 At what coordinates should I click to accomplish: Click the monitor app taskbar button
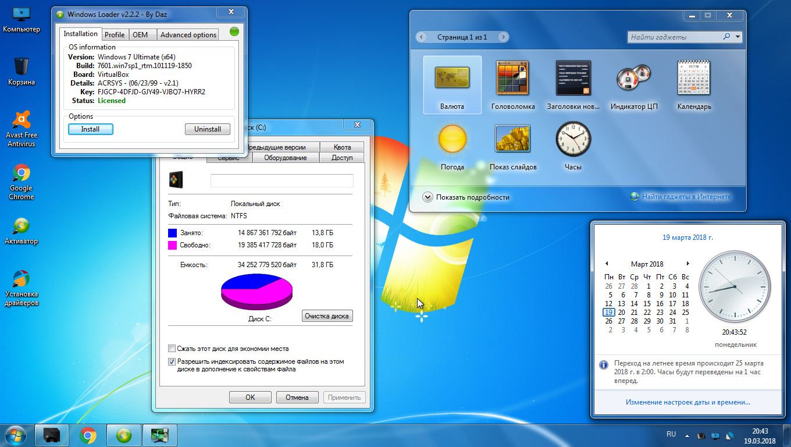[x=160, y=435]
